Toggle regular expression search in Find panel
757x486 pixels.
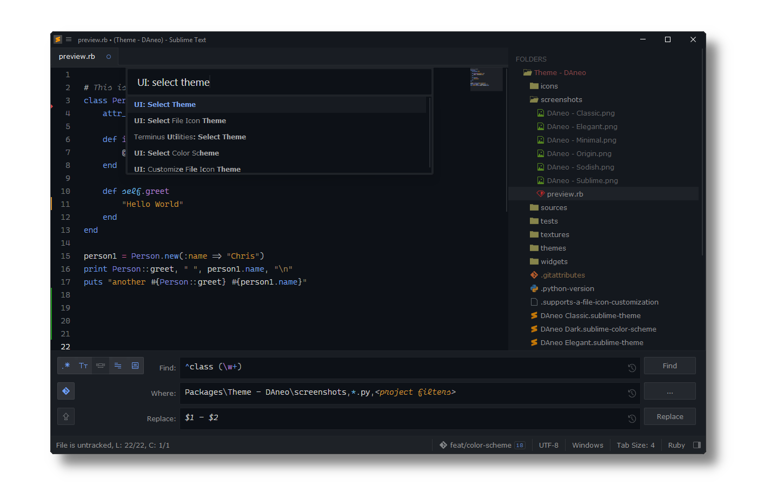66,366
